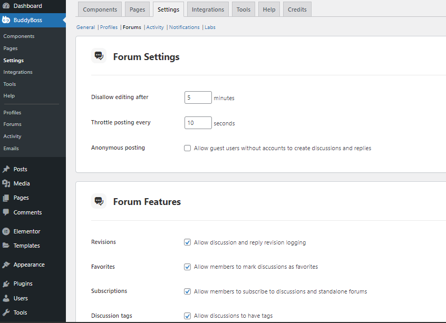Click the Anonymous posting label

pyautogui.click(x=118, y=148)
